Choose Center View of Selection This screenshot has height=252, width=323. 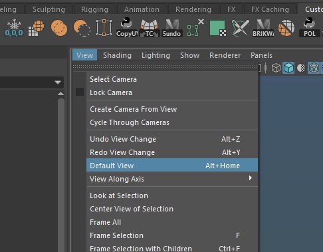pos(172,209)
